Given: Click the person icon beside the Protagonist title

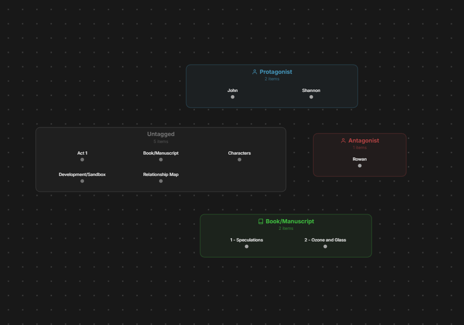Looking at the screenshot, I should [x=254, y=72].
